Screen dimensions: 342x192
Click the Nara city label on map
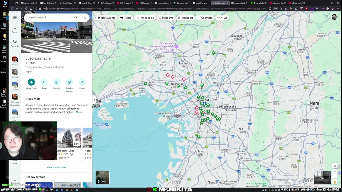click(314, 106)
